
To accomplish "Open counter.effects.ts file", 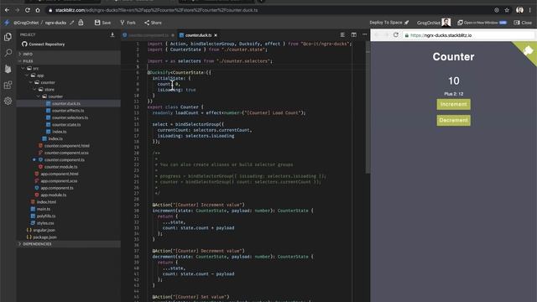I will (69, 111).
